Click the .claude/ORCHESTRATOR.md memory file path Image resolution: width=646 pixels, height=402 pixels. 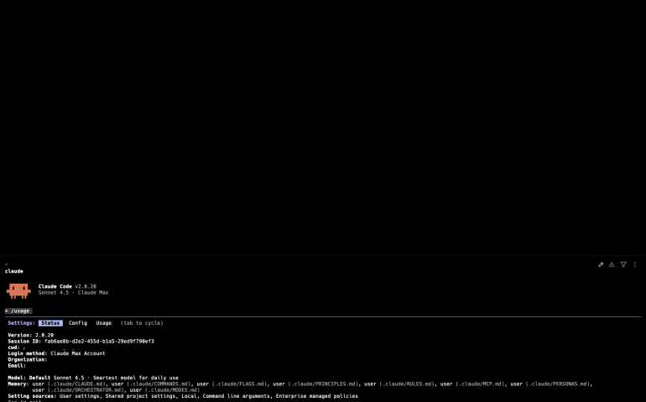86,390
